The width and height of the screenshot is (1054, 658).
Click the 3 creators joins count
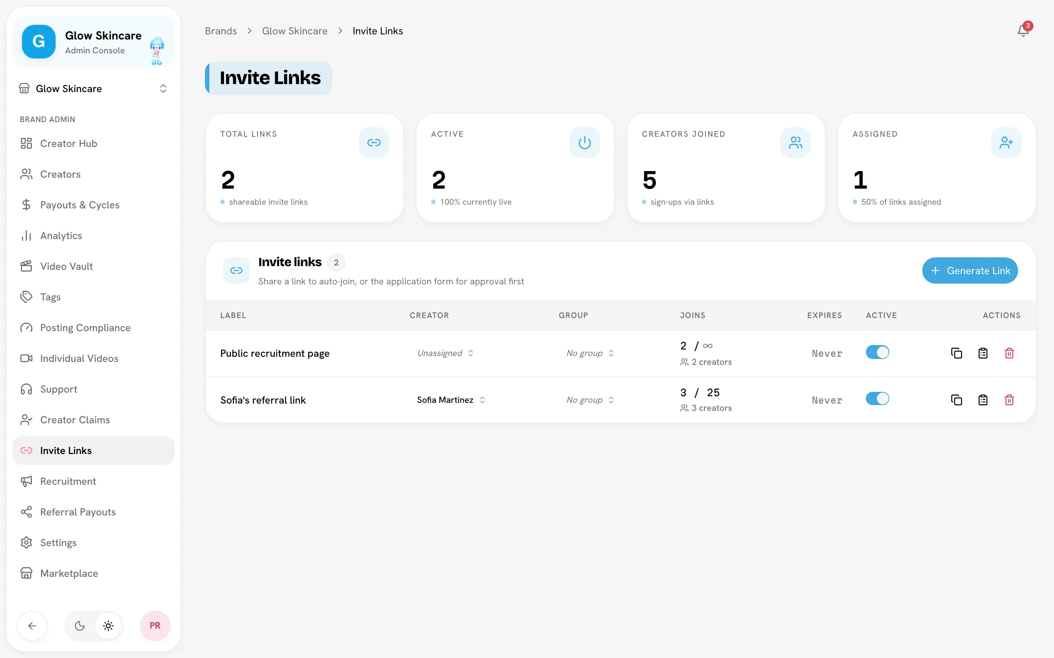pyautogui.click(x=706, y=408)
